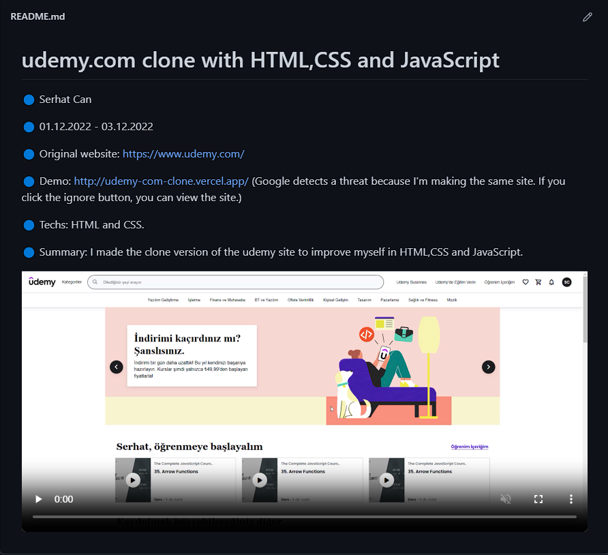Click the İndirimi kaçırdınız mı? banner card

click(192, 356)
